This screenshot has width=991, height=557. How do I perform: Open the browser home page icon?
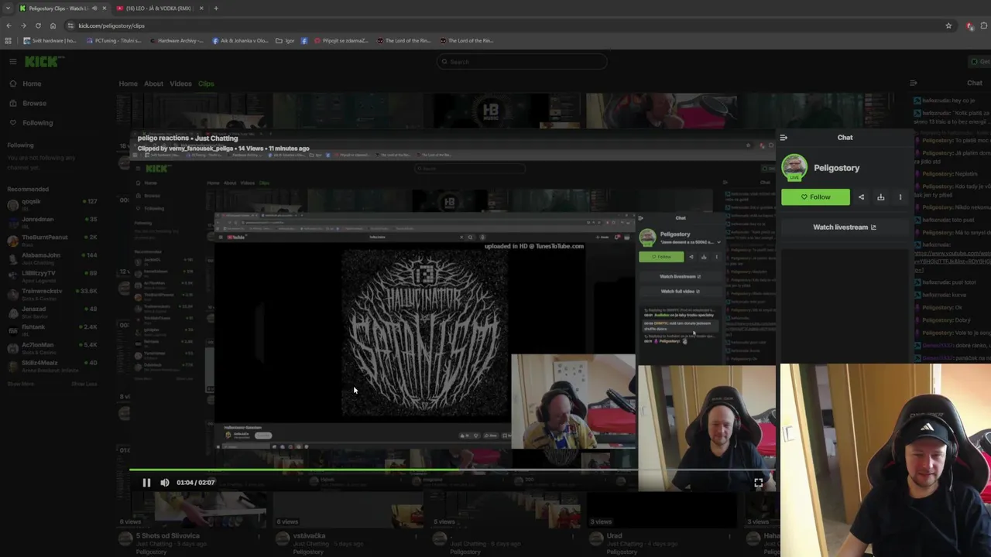click(x=53, y=26)
